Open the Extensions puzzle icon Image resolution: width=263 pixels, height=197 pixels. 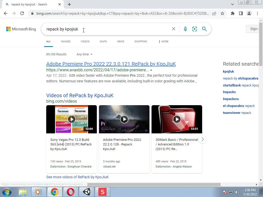pyautogui.click(x=232, y=13)
